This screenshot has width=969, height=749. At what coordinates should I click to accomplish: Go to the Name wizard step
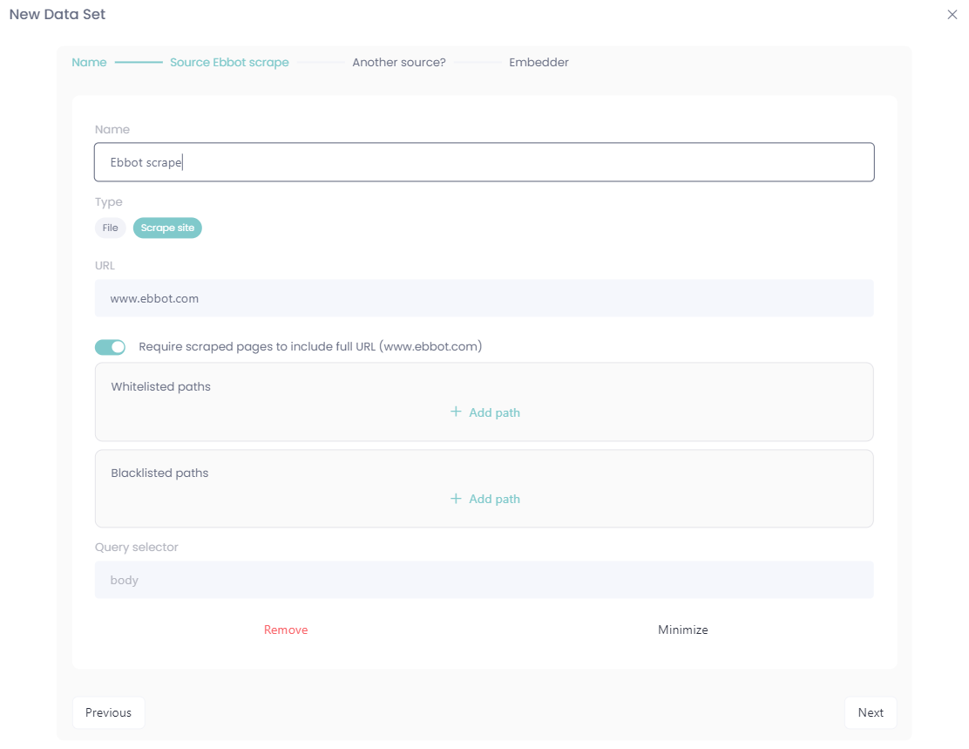tap(89, 63)
